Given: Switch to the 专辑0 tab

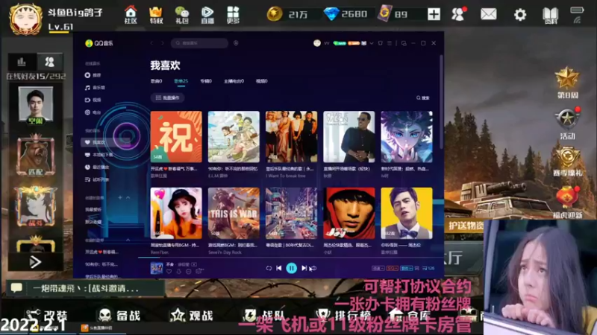Looking at the screenshot, I should coord(206,81).
